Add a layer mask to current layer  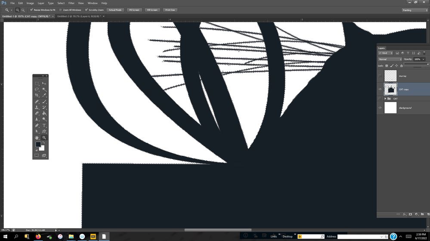[x=410, y=214]
